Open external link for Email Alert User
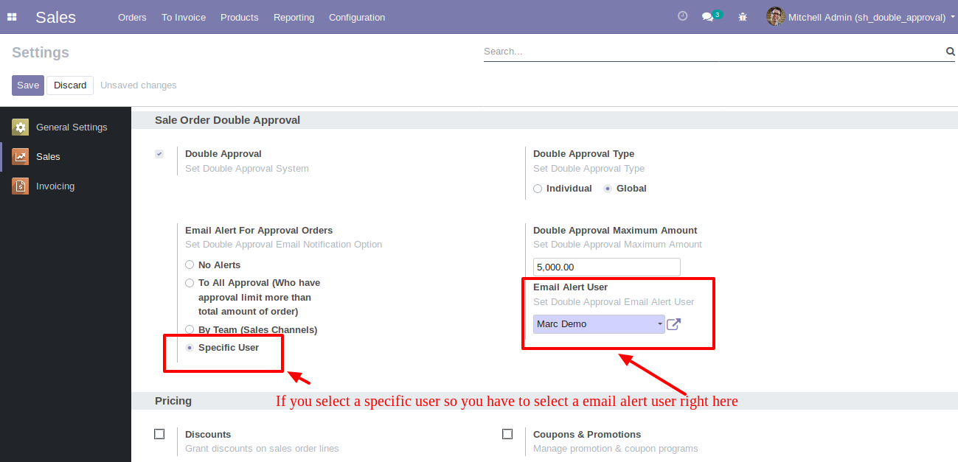This screenshot has width=958, height=462. coord(673,324)
